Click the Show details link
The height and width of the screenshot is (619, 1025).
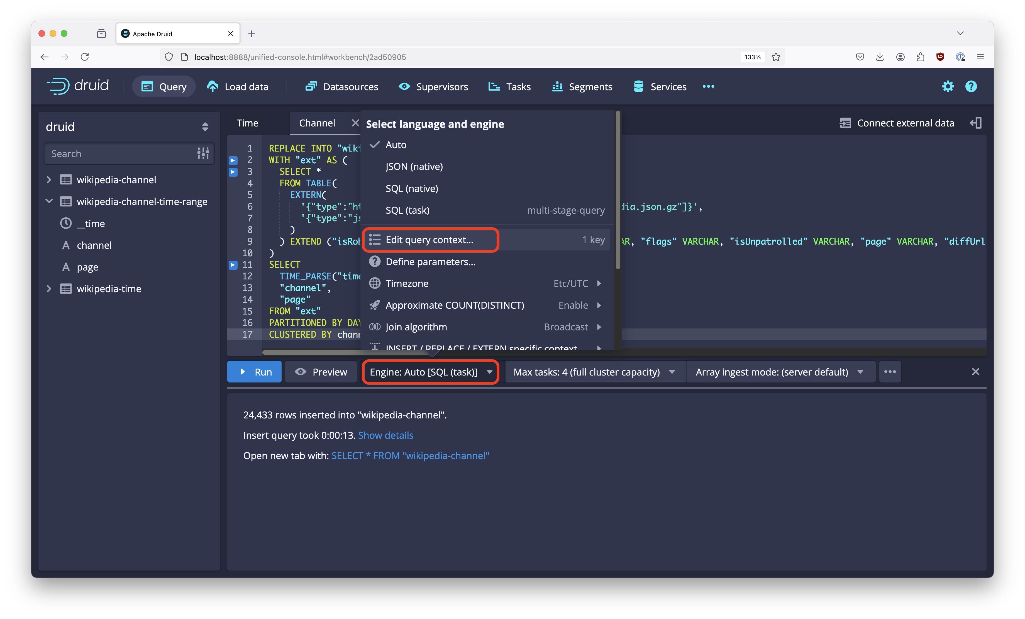385,435
